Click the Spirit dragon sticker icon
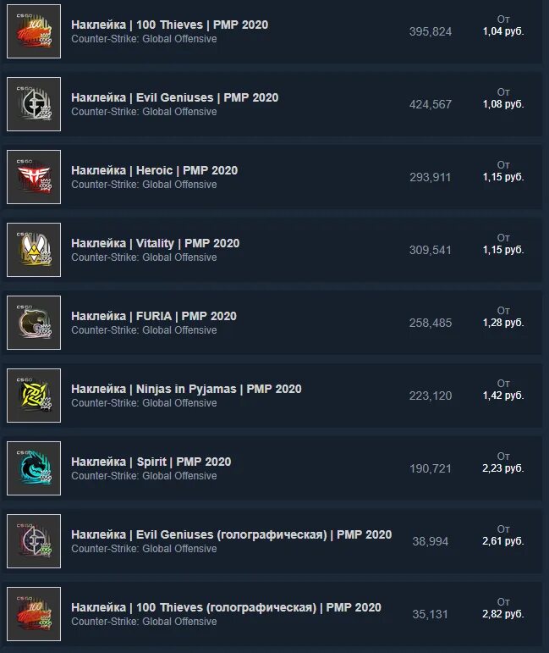The height and width of the screenshot is (653, 549). [34, 468]
